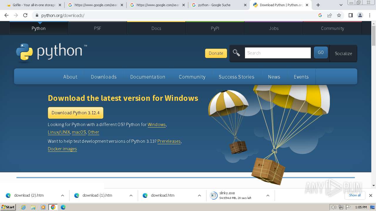Open media player from taskbar
Screen dimensions: 376x211
[x=43, y=207]
